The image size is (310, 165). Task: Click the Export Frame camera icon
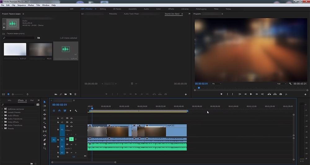tap(281, 94)
